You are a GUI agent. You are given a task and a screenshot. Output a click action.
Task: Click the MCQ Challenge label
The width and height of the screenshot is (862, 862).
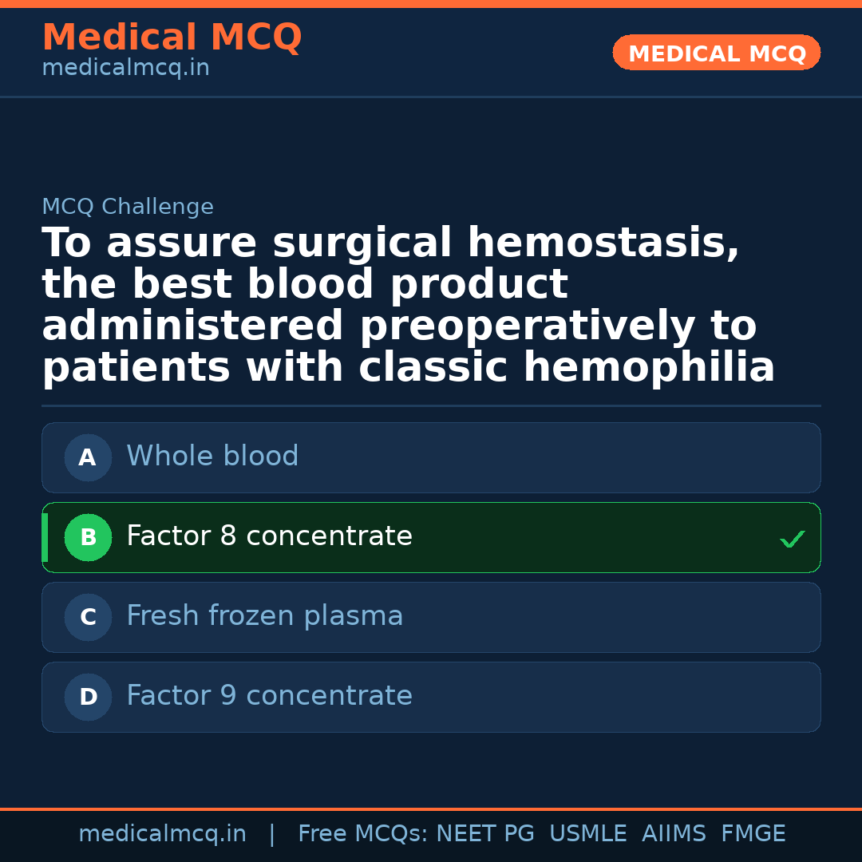coord(128,208)
